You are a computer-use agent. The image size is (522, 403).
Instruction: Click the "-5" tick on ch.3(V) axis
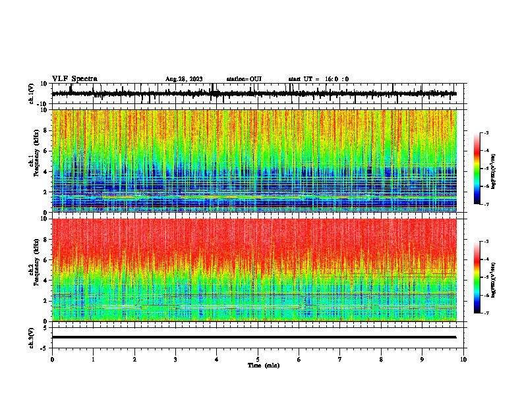point(45,348)
